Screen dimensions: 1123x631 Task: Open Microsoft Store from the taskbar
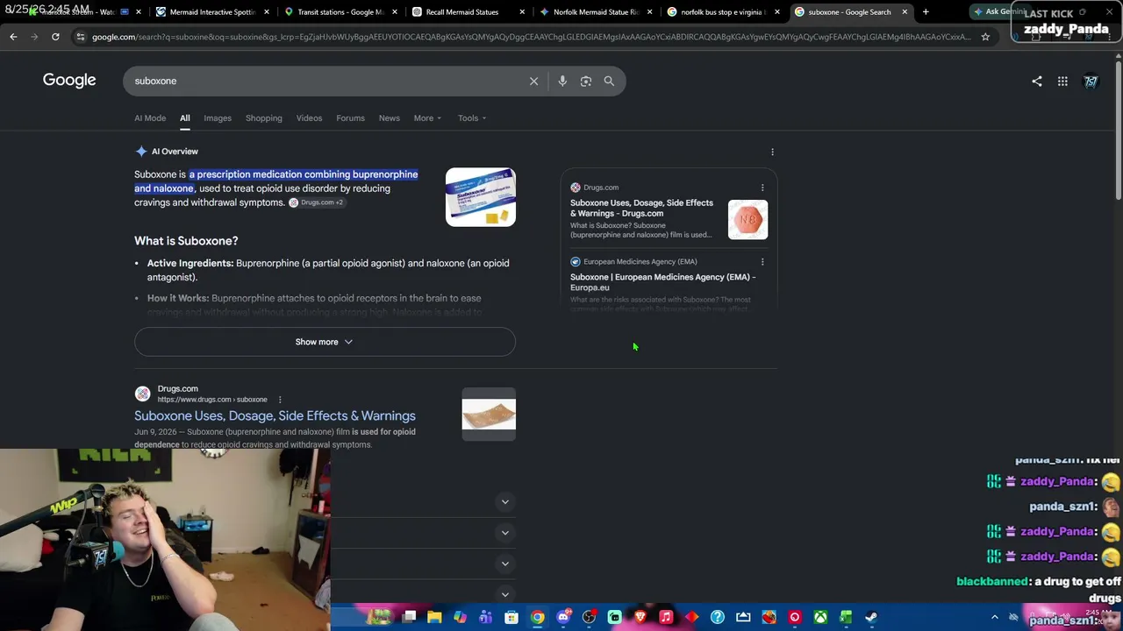click(511, 617)
